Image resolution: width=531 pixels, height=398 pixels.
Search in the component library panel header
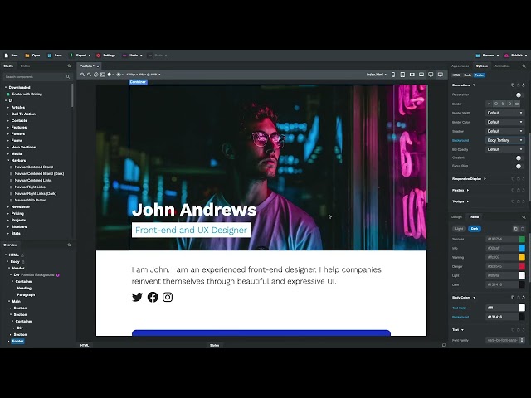pos(70,66)
